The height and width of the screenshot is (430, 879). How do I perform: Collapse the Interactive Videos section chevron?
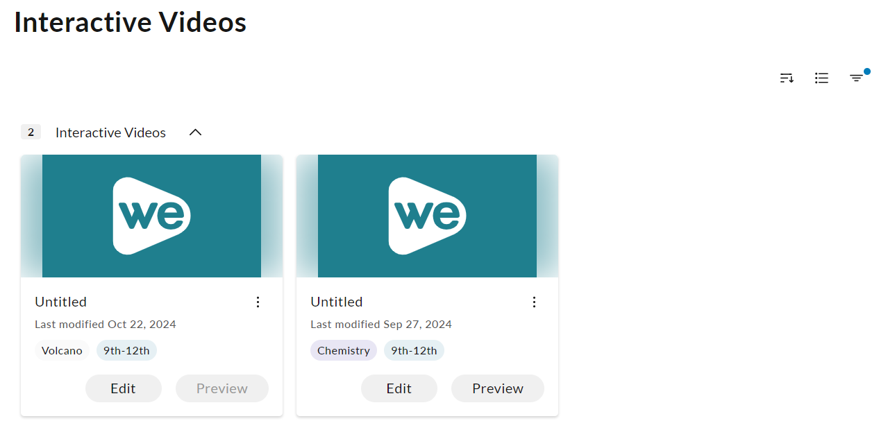click(196, 132)
